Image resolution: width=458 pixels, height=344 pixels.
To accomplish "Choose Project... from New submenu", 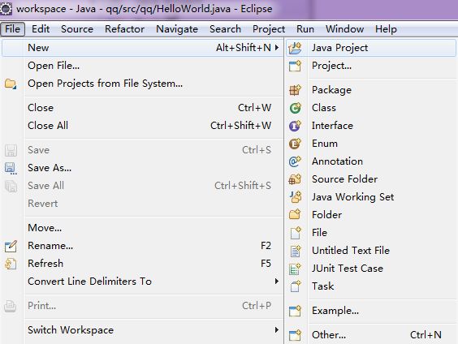I will pos(371,66).
